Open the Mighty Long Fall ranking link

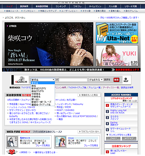(118, 110)
